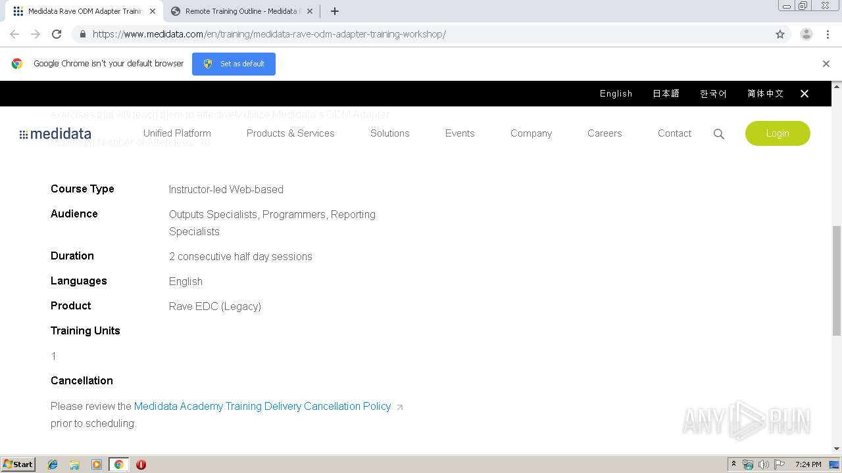Click the 'Audience' label

74,214
